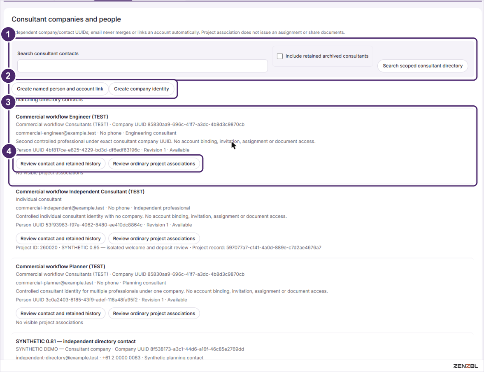The image size is (484, 372).
Task: Select SYNTHETIC 0.81 — independent directory contact heading
Action: pyautogui.click(x=76, y=342)
